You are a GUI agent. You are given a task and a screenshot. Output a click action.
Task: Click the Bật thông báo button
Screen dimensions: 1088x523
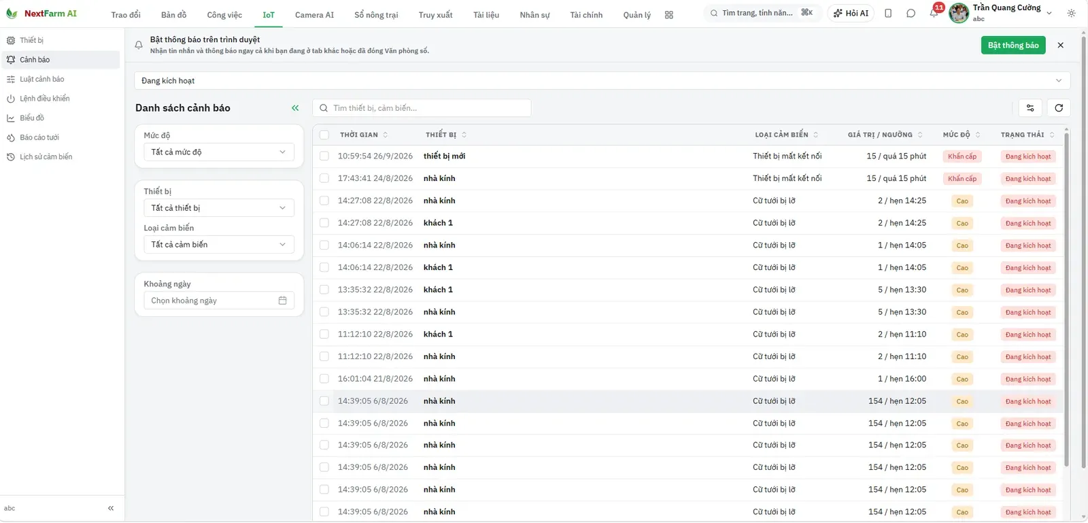(1013, 46)
